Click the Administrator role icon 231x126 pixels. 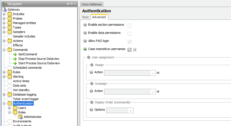tap(20, 117)
